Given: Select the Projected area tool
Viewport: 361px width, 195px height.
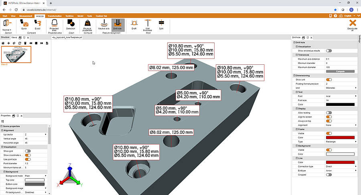Looking at the screenshot, I should pos(54,25).
